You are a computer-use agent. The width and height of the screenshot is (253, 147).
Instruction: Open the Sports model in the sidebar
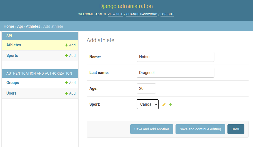12,55
